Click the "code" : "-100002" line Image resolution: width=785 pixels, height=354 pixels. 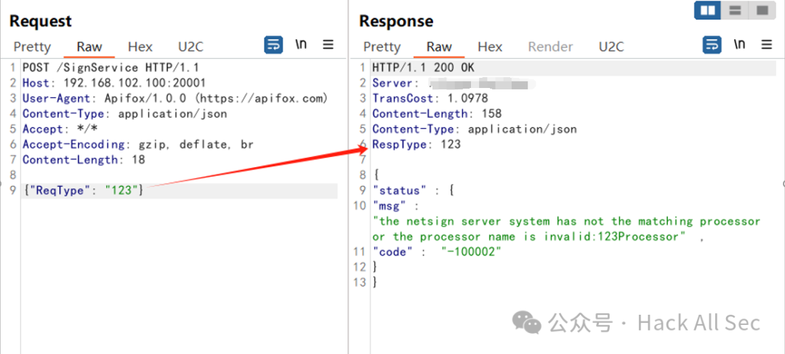click(437, 252)
